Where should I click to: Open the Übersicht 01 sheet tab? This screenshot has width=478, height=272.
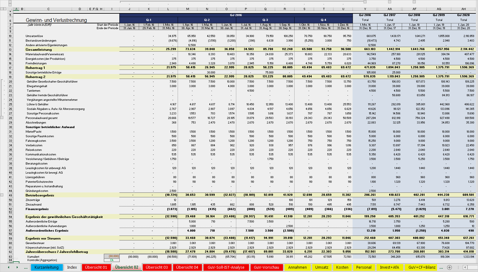(x=96, y=267)
